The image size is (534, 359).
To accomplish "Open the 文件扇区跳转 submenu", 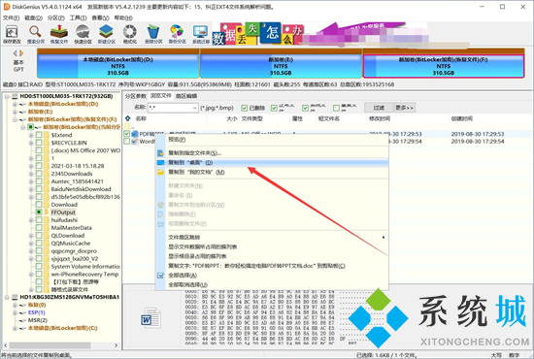I will (272, 237).
